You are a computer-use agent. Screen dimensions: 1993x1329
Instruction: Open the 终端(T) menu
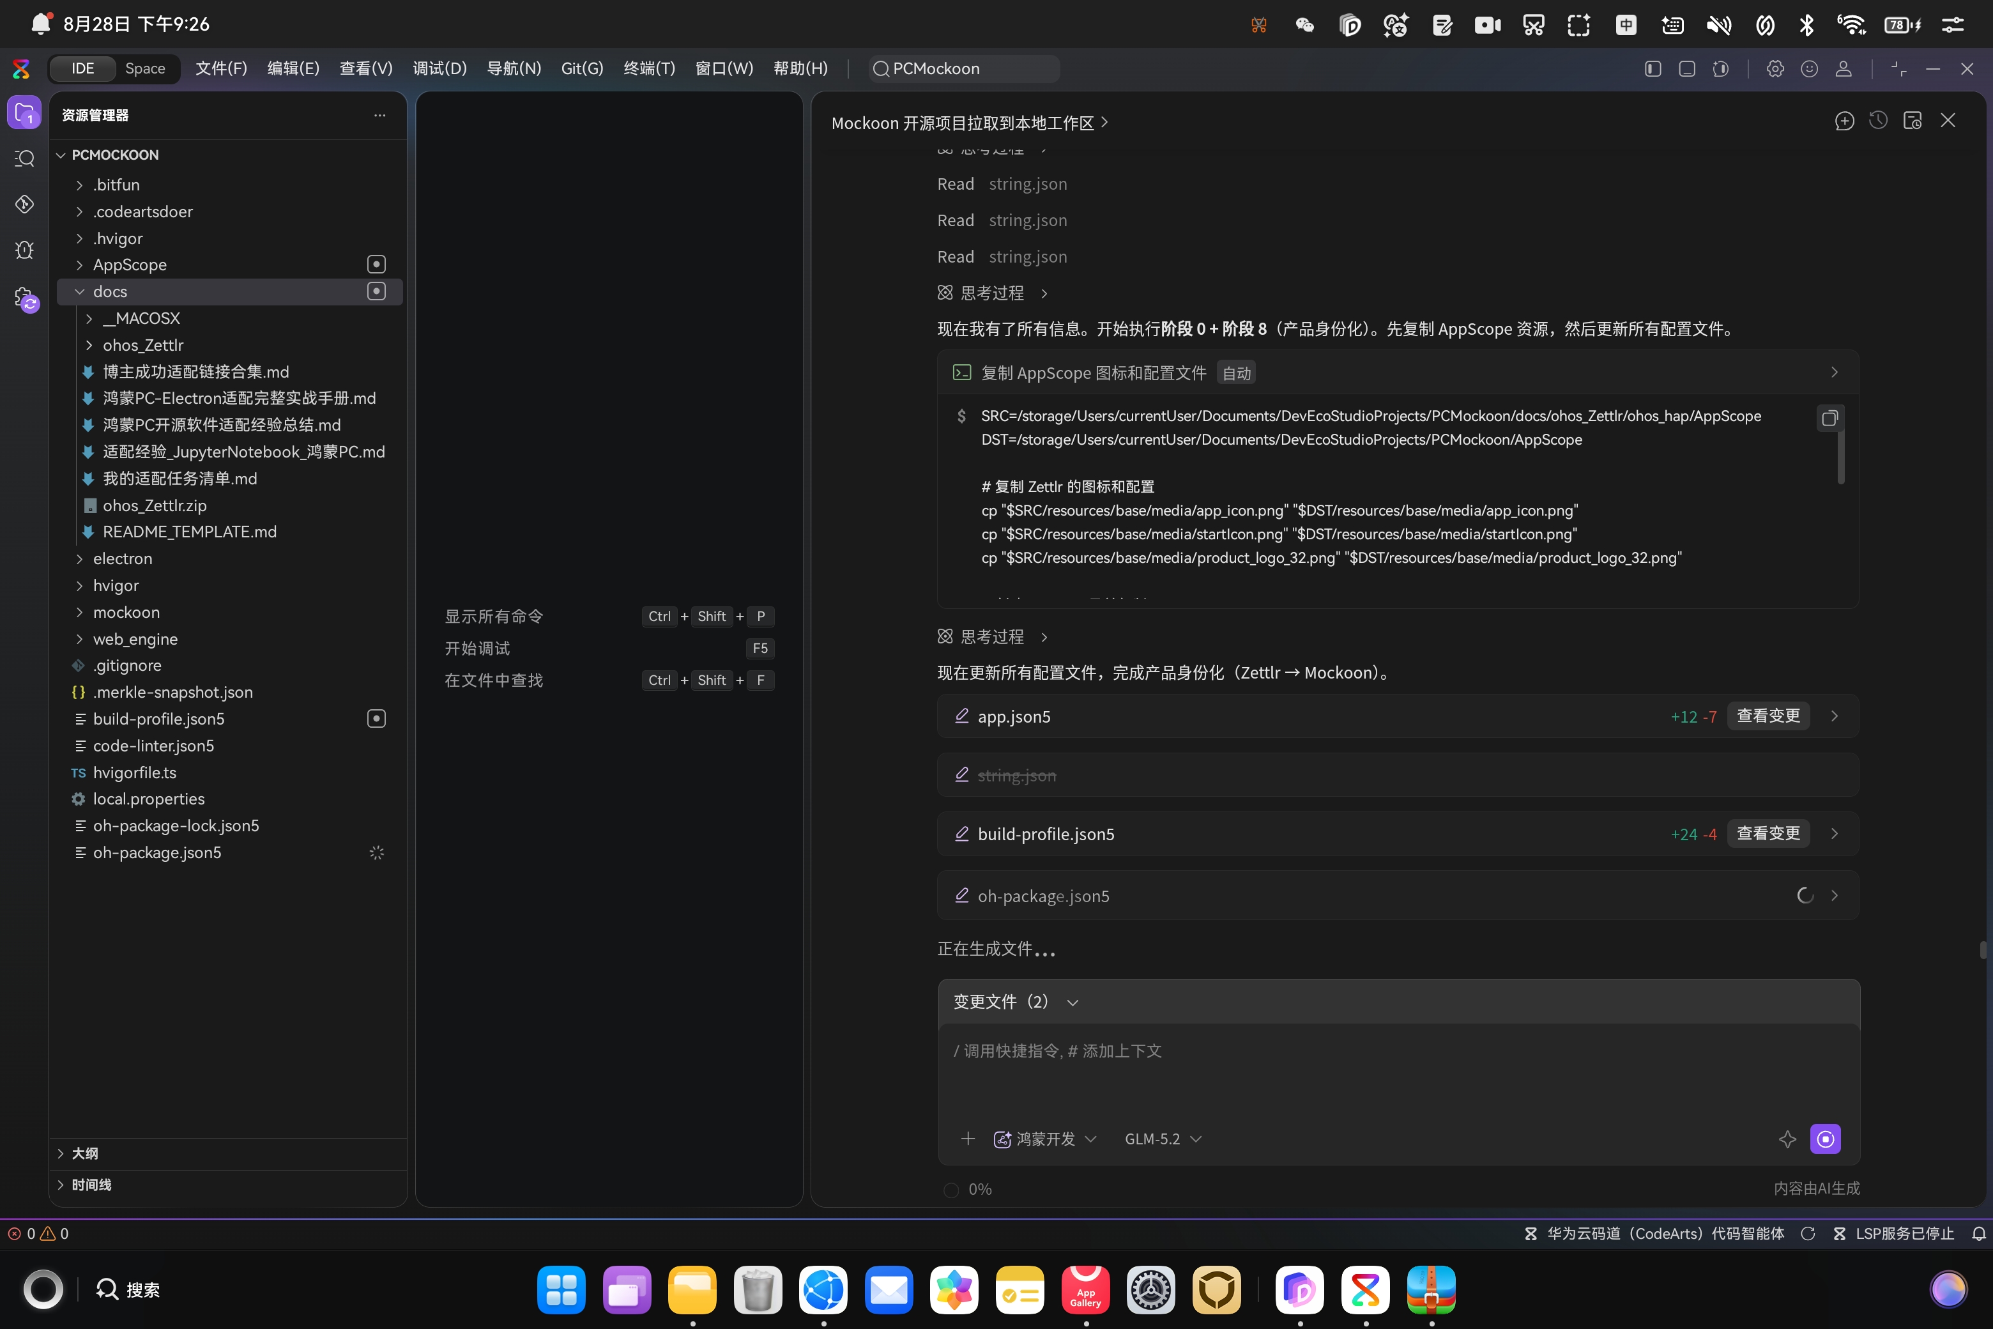649,68
